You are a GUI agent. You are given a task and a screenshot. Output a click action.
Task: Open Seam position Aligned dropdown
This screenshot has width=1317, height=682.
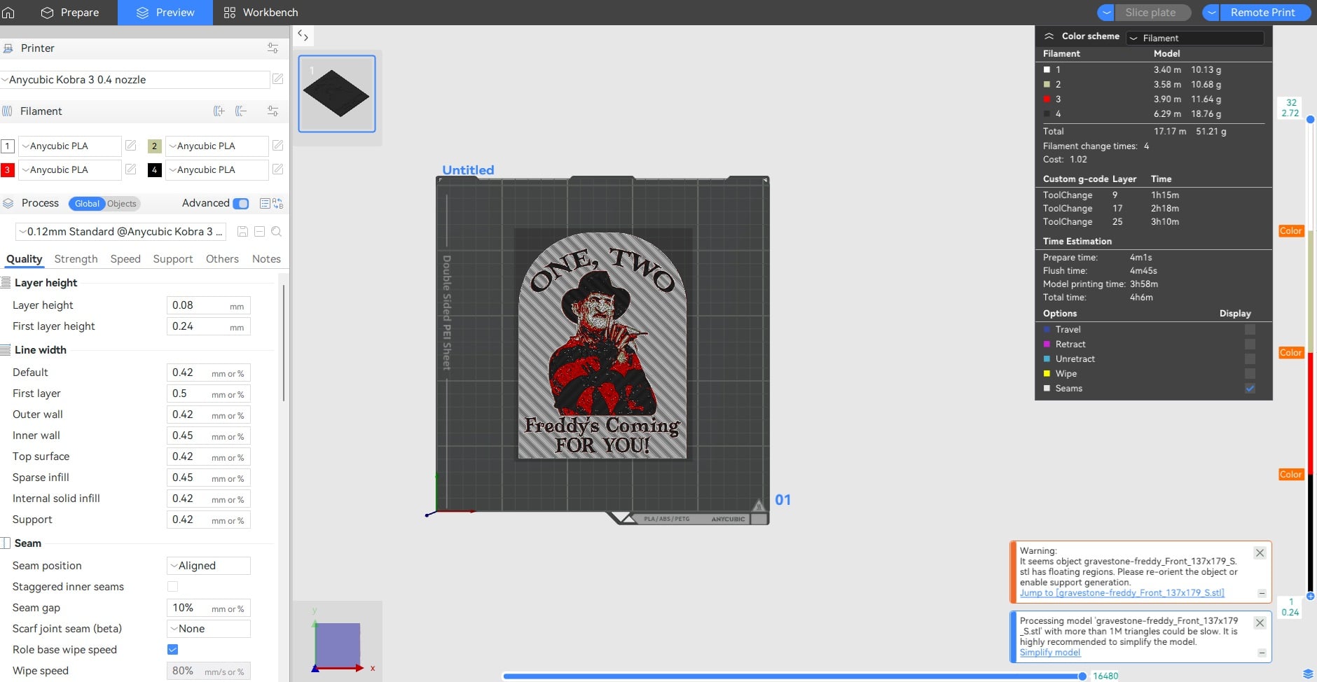click(208, 566)
